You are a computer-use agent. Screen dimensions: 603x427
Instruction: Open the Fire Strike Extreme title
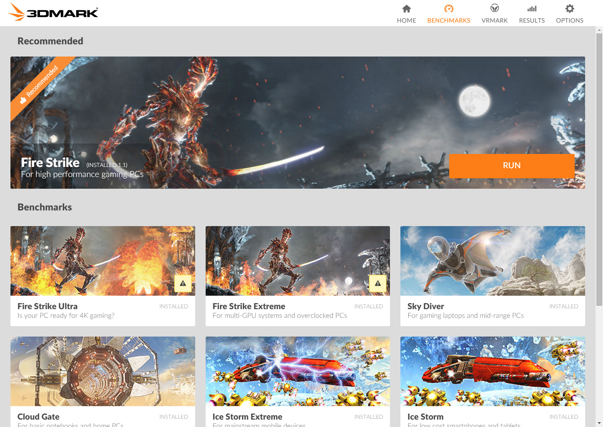[249, 306]
